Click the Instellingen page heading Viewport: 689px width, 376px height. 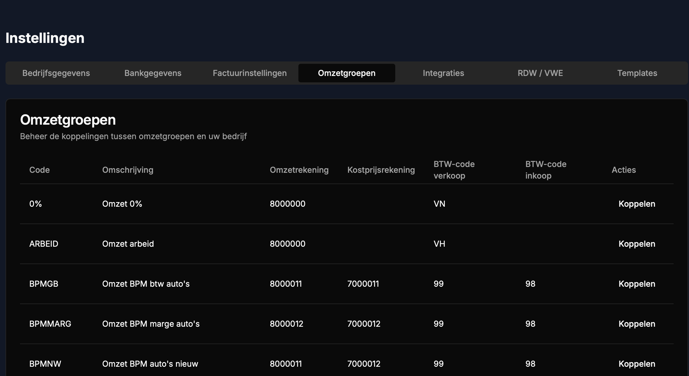point(45,37)
